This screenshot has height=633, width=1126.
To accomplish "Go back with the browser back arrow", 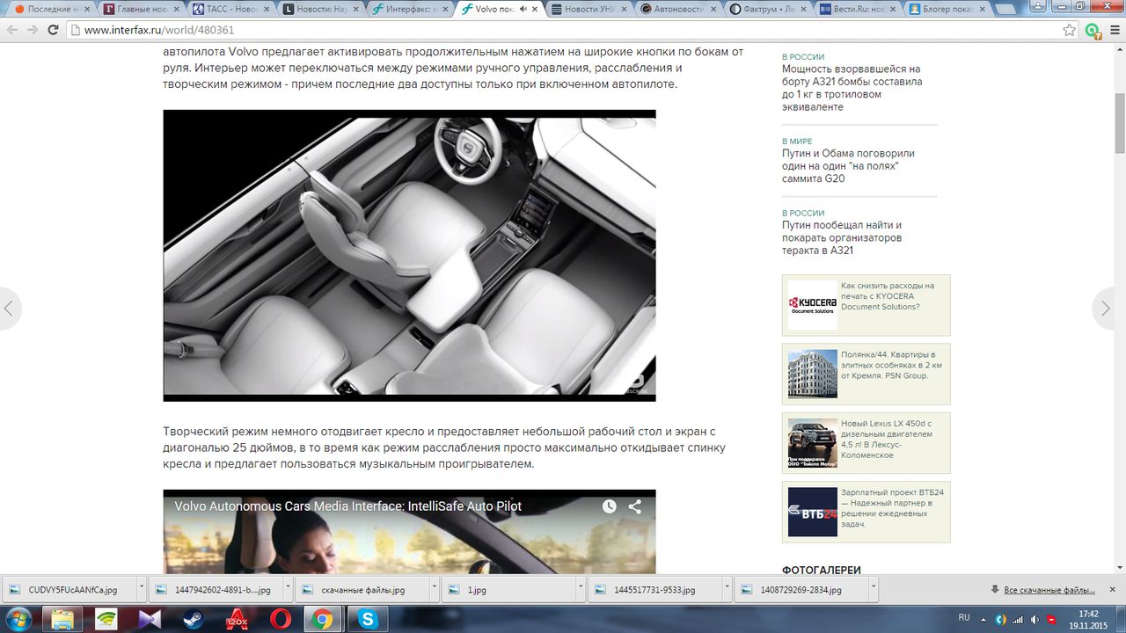I will 12,30.
